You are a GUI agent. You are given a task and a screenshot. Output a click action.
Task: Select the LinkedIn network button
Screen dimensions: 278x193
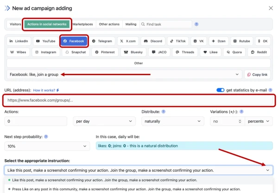19,41
